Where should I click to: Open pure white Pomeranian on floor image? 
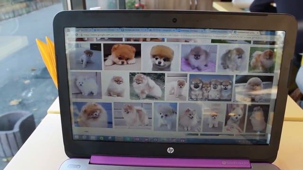click(x=86, y=85)
